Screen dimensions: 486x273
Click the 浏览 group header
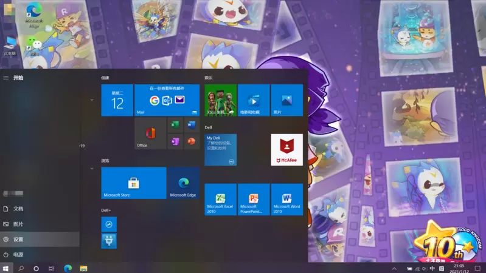click(105, 160)
